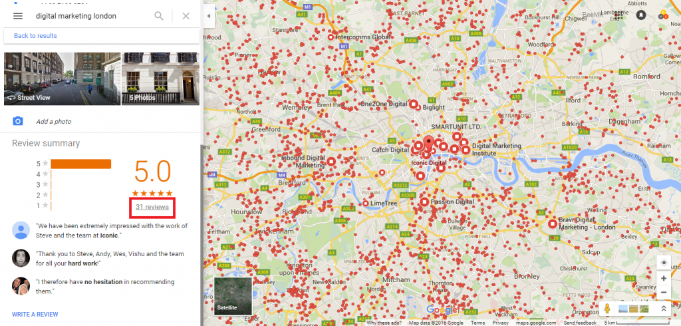Viewport: 681px width, 326px height.
Task: Open the maps.google.com link
Action: coord(536,323)
